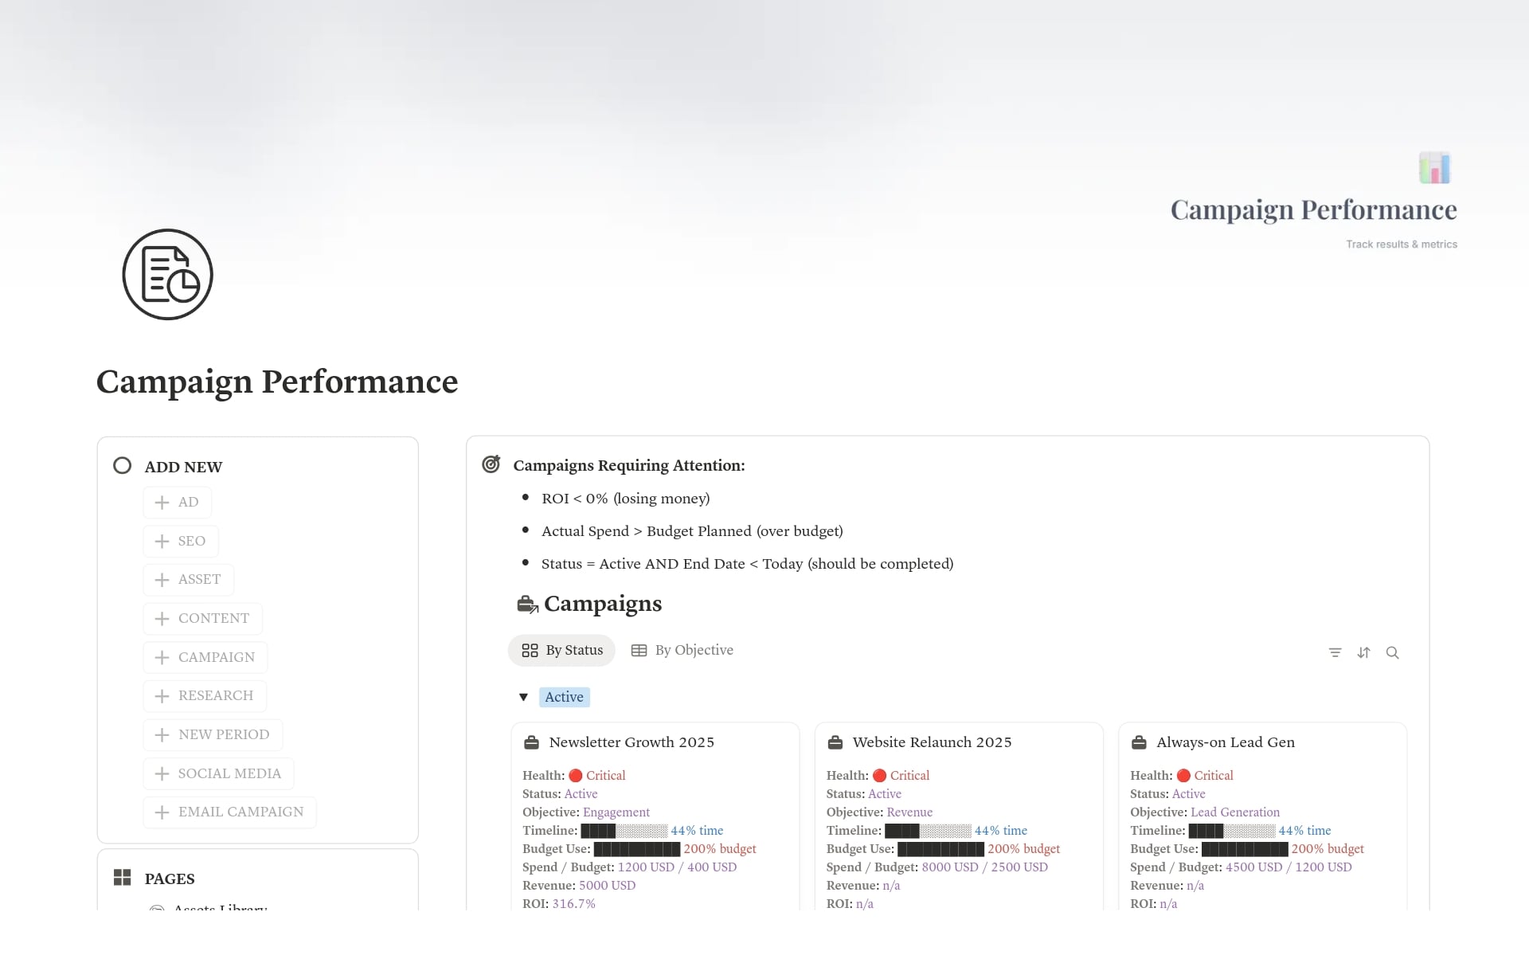Click the Actual Spend > Budget Planned bullet
Image resolution: width=1529 pixels, height=955 pixels.
pyautogui.click(x=692, y=531)
